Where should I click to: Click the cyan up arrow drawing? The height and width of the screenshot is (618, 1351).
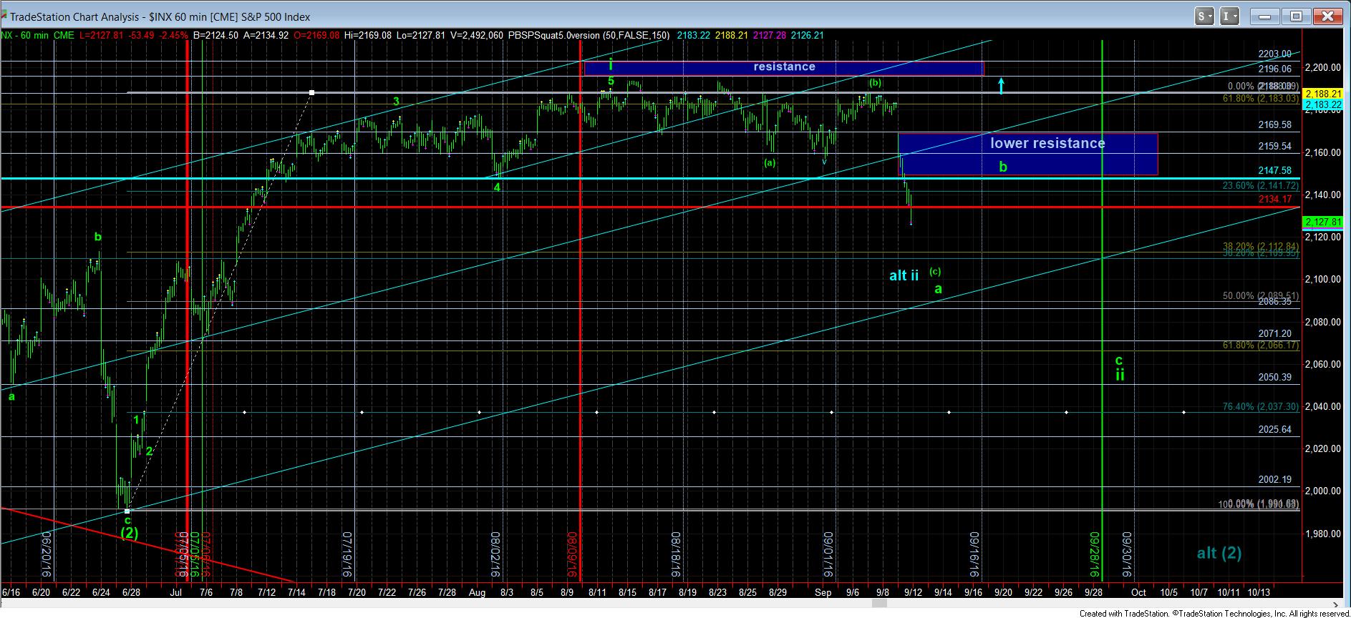tap(1002, 85)
